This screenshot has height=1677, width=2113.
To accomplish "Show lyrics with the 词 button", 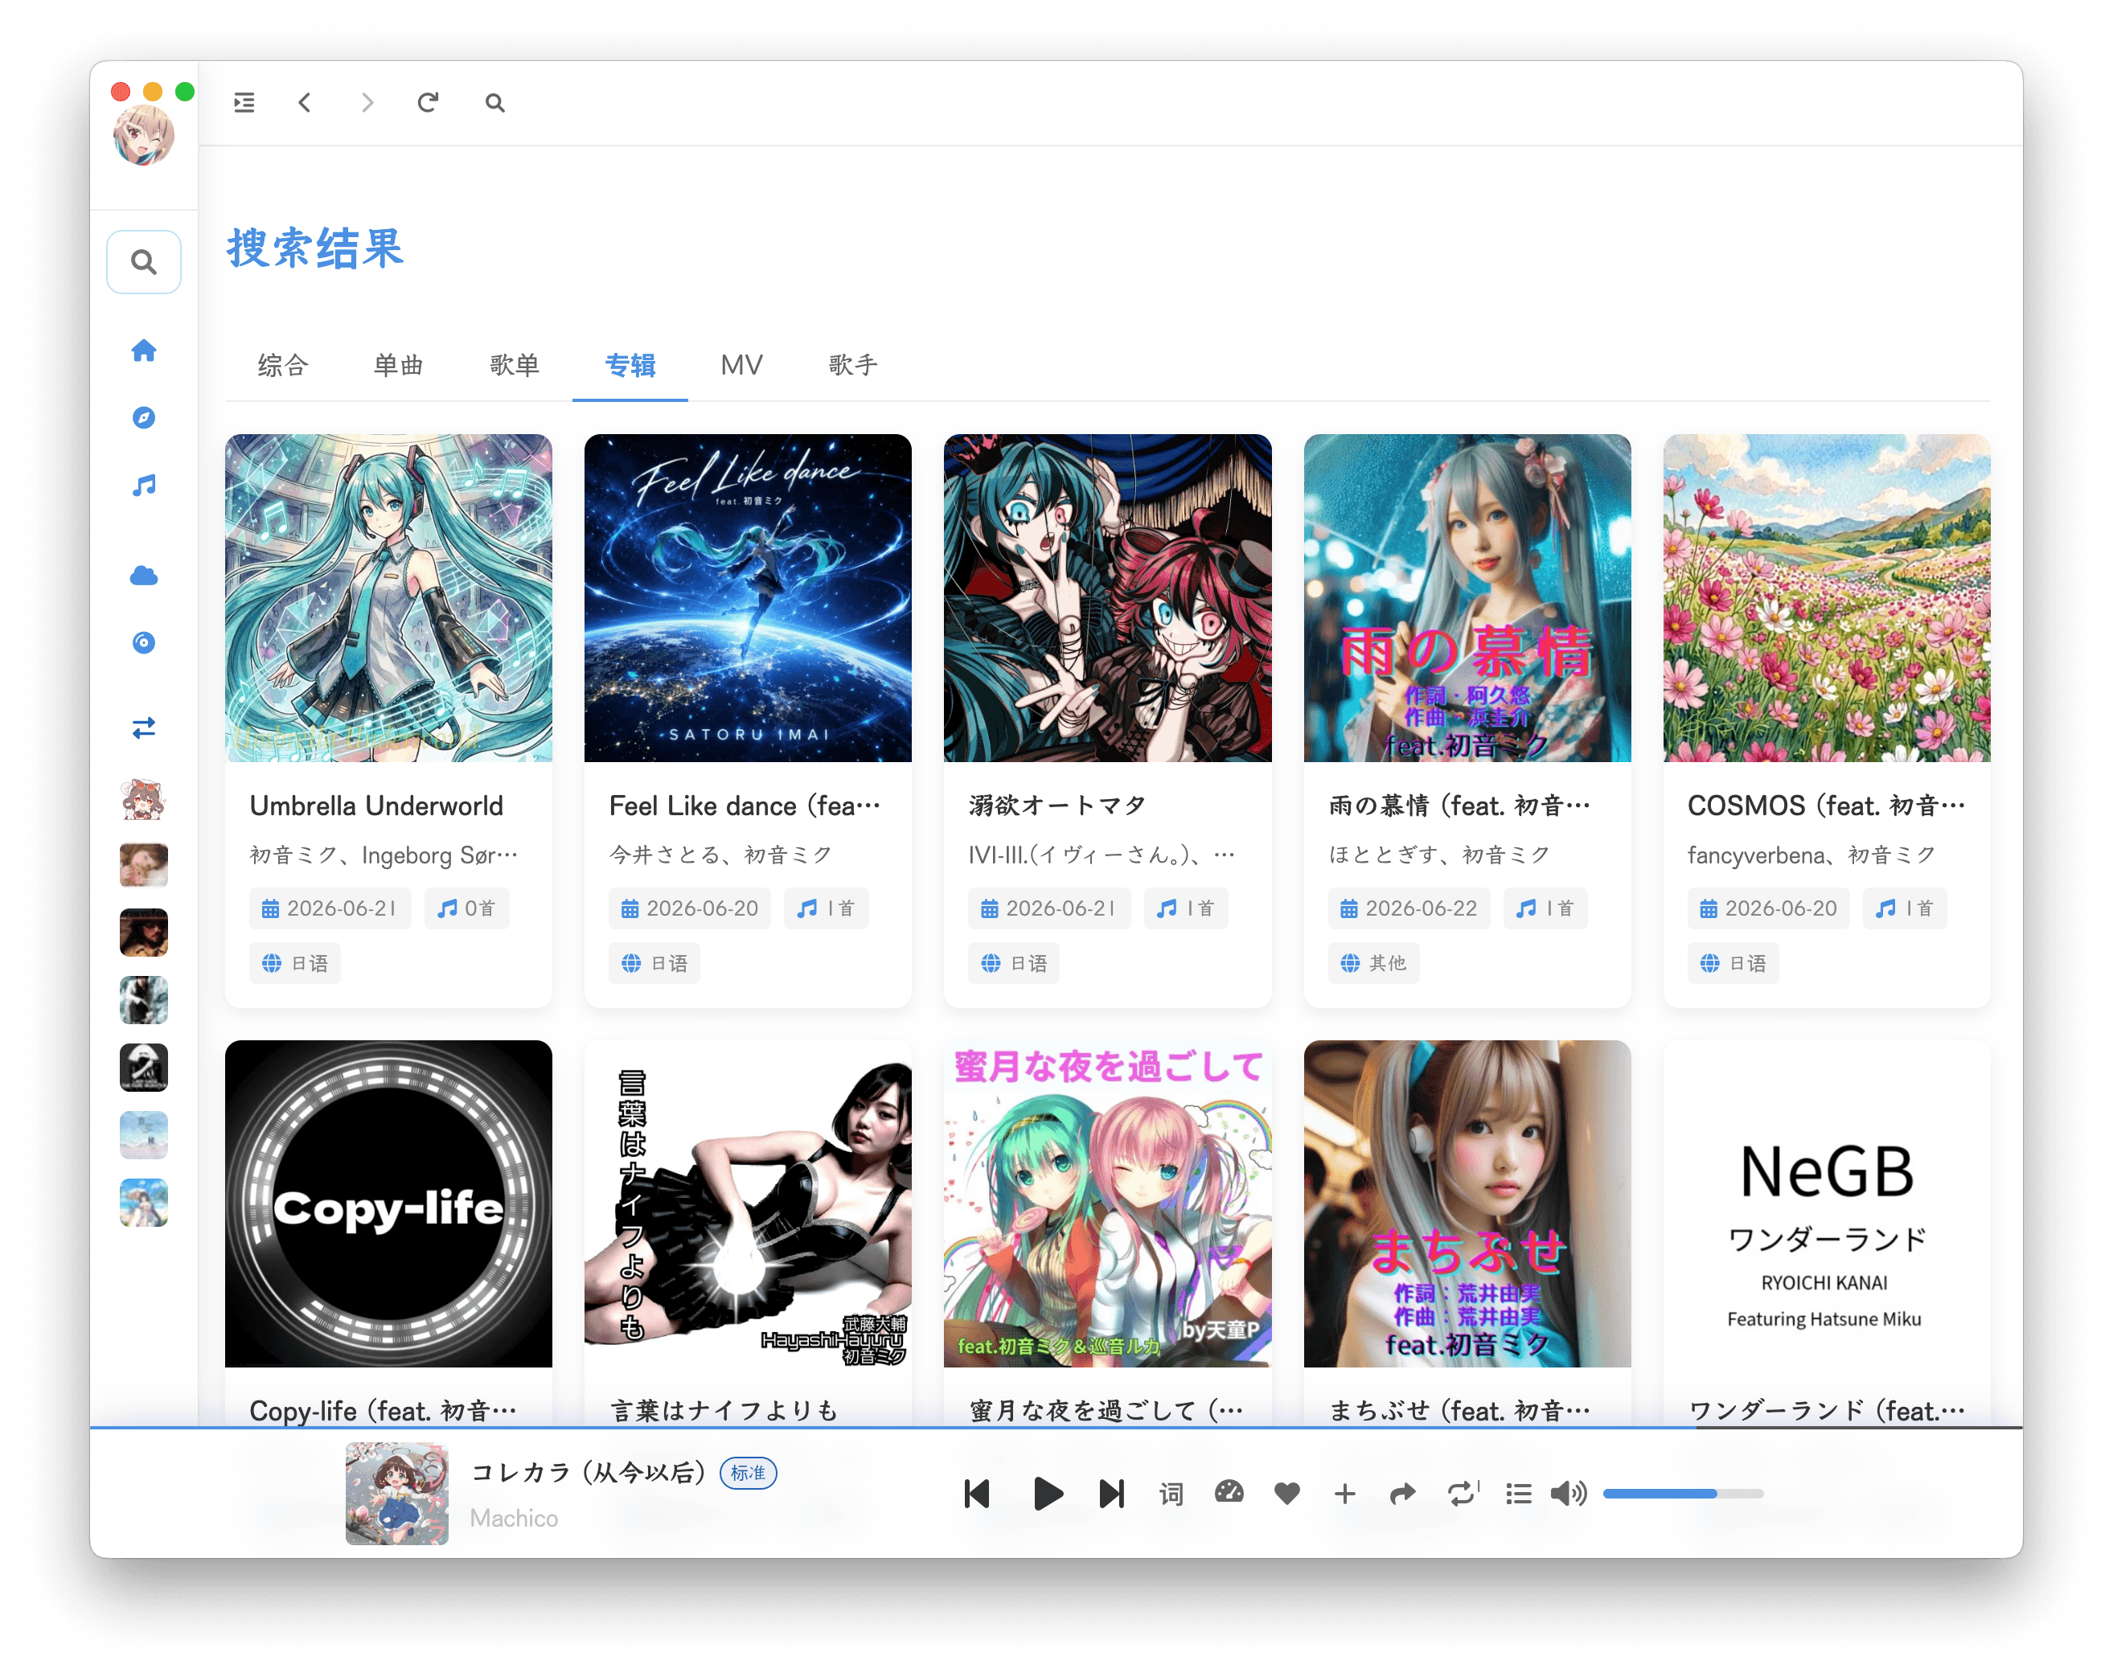I will pyautogui.click(x=1171, y=1494).
